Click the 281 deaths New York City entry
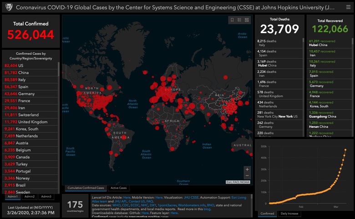 coord(279,115)
